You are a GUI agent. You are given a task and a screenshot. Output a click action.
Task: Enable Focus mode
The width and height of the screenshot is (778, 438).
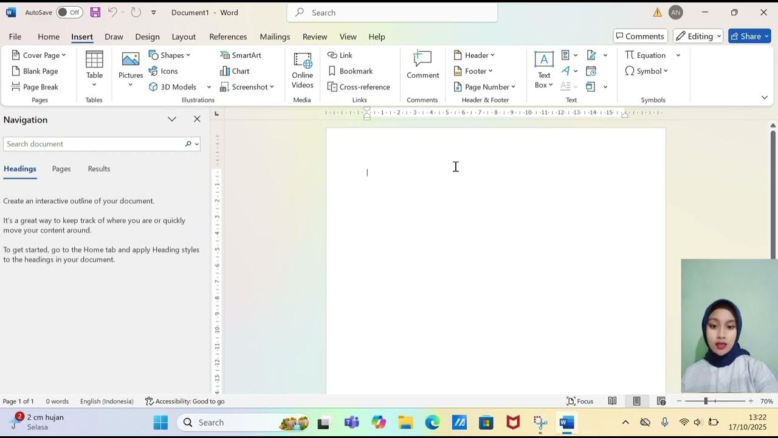pos(580,401)
